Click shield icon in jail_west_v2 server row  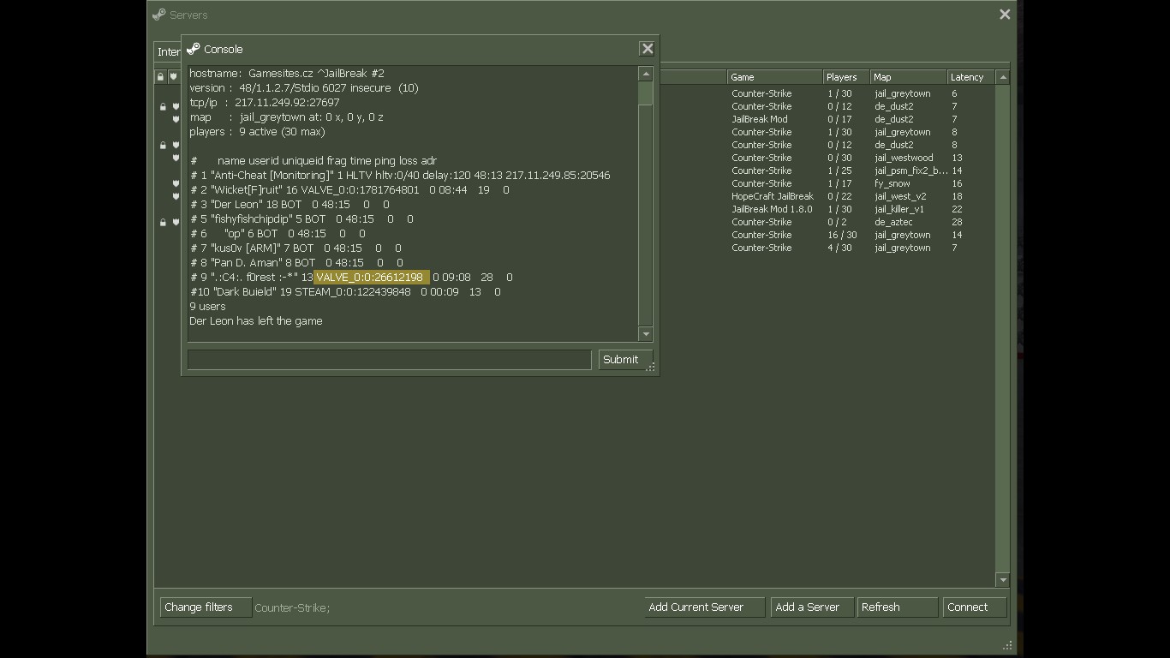[x=176, y=196]
